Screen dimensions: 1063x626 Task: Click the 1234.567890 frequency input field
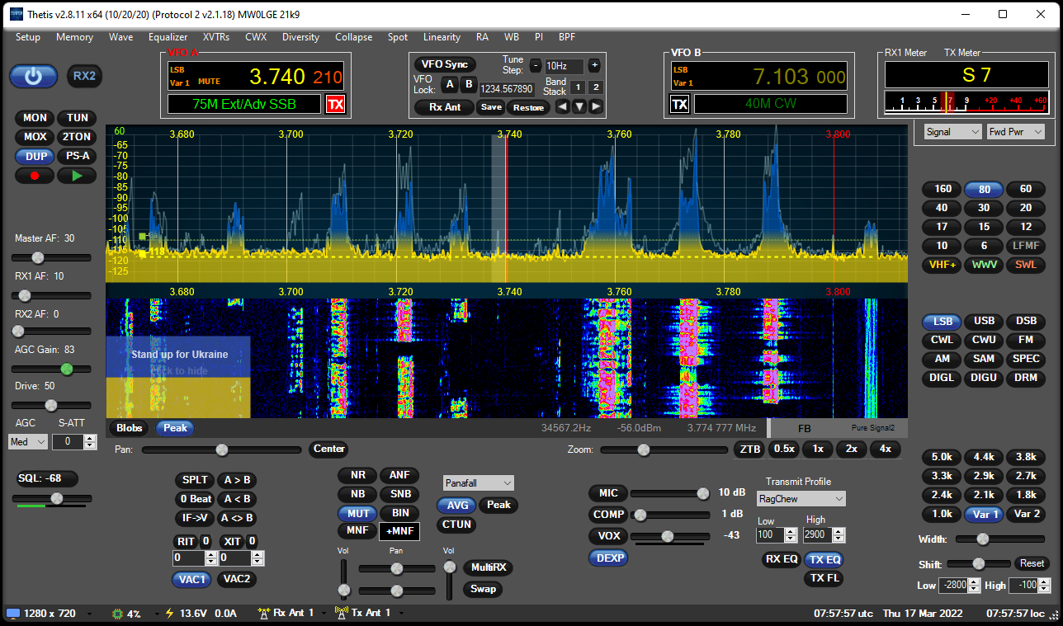point(507,88)
